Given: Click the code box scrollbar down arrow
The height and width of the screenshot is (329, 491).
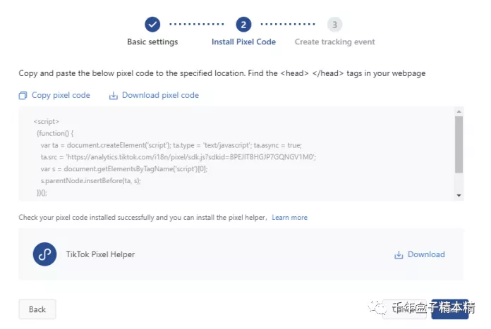Looking at the screenshot, I should (x=459, y=195).
